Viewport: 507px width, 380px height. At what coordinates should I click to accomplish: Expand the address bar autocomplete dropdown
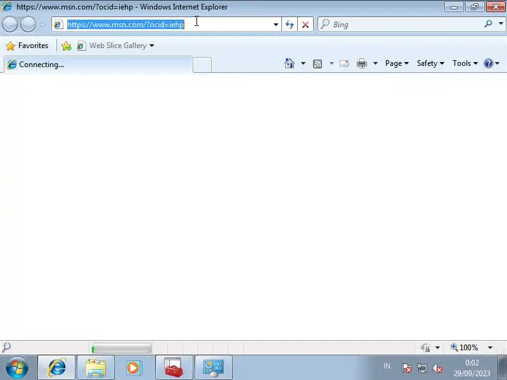pos(276,24)
